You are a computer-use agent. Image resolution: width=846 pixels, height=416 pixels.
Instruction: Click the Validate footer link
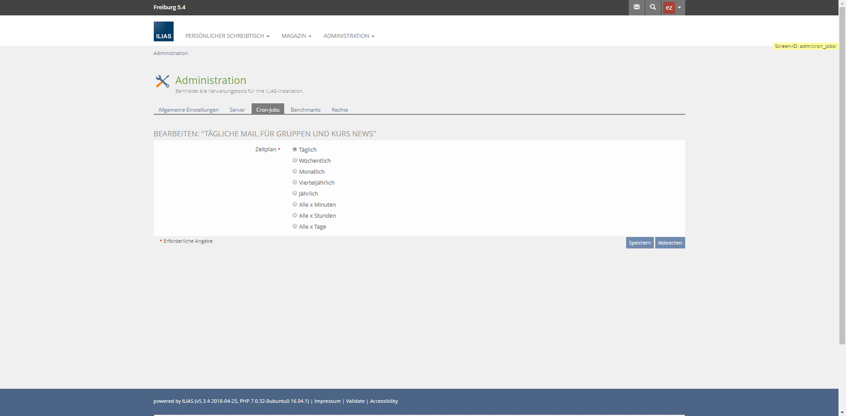355,401
